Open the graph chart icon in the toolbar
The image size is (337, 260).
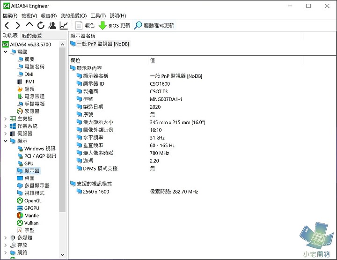pyautogui.click(x=64, y=26)
